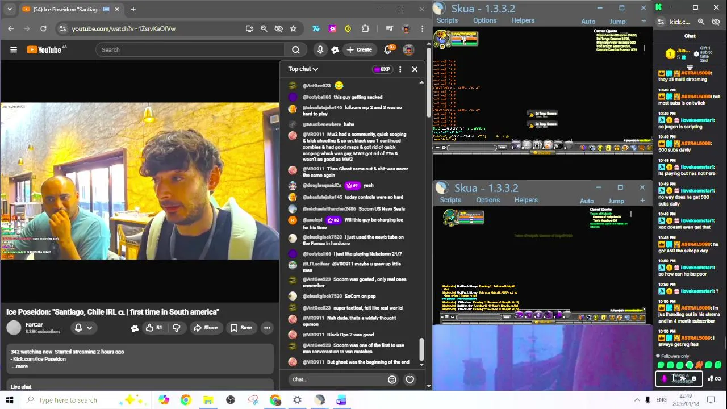Open live chat three-dot options
This screenshot has height=409, width=727.
click(x=400, y=69)
